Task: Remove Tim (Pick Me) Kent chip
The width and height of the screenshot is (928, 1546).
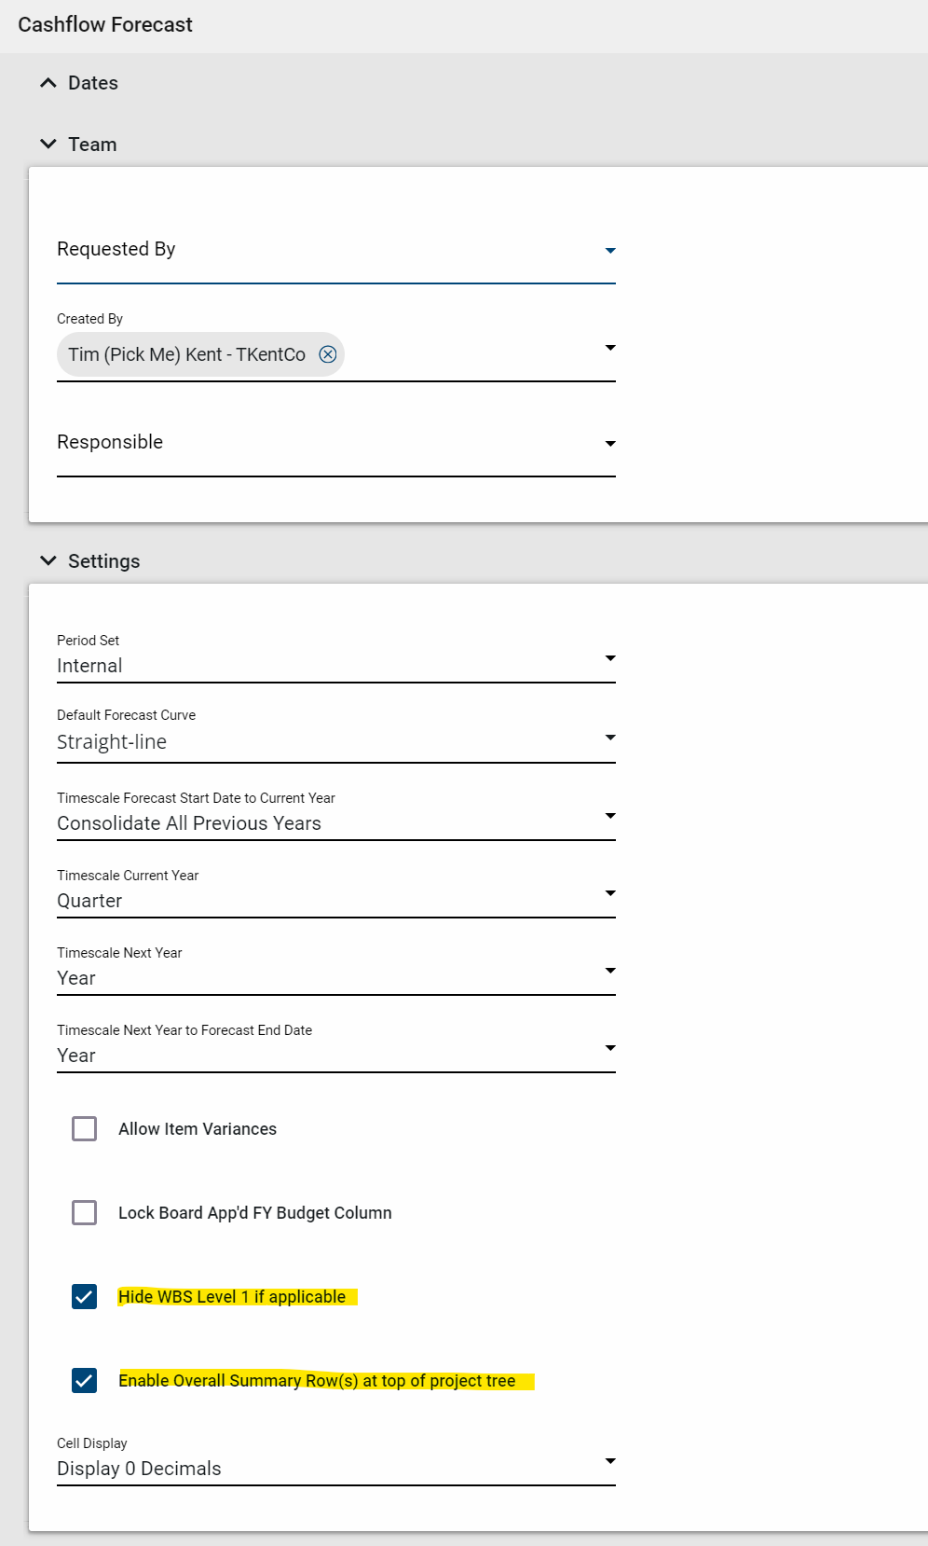Action: click(328, 354)
